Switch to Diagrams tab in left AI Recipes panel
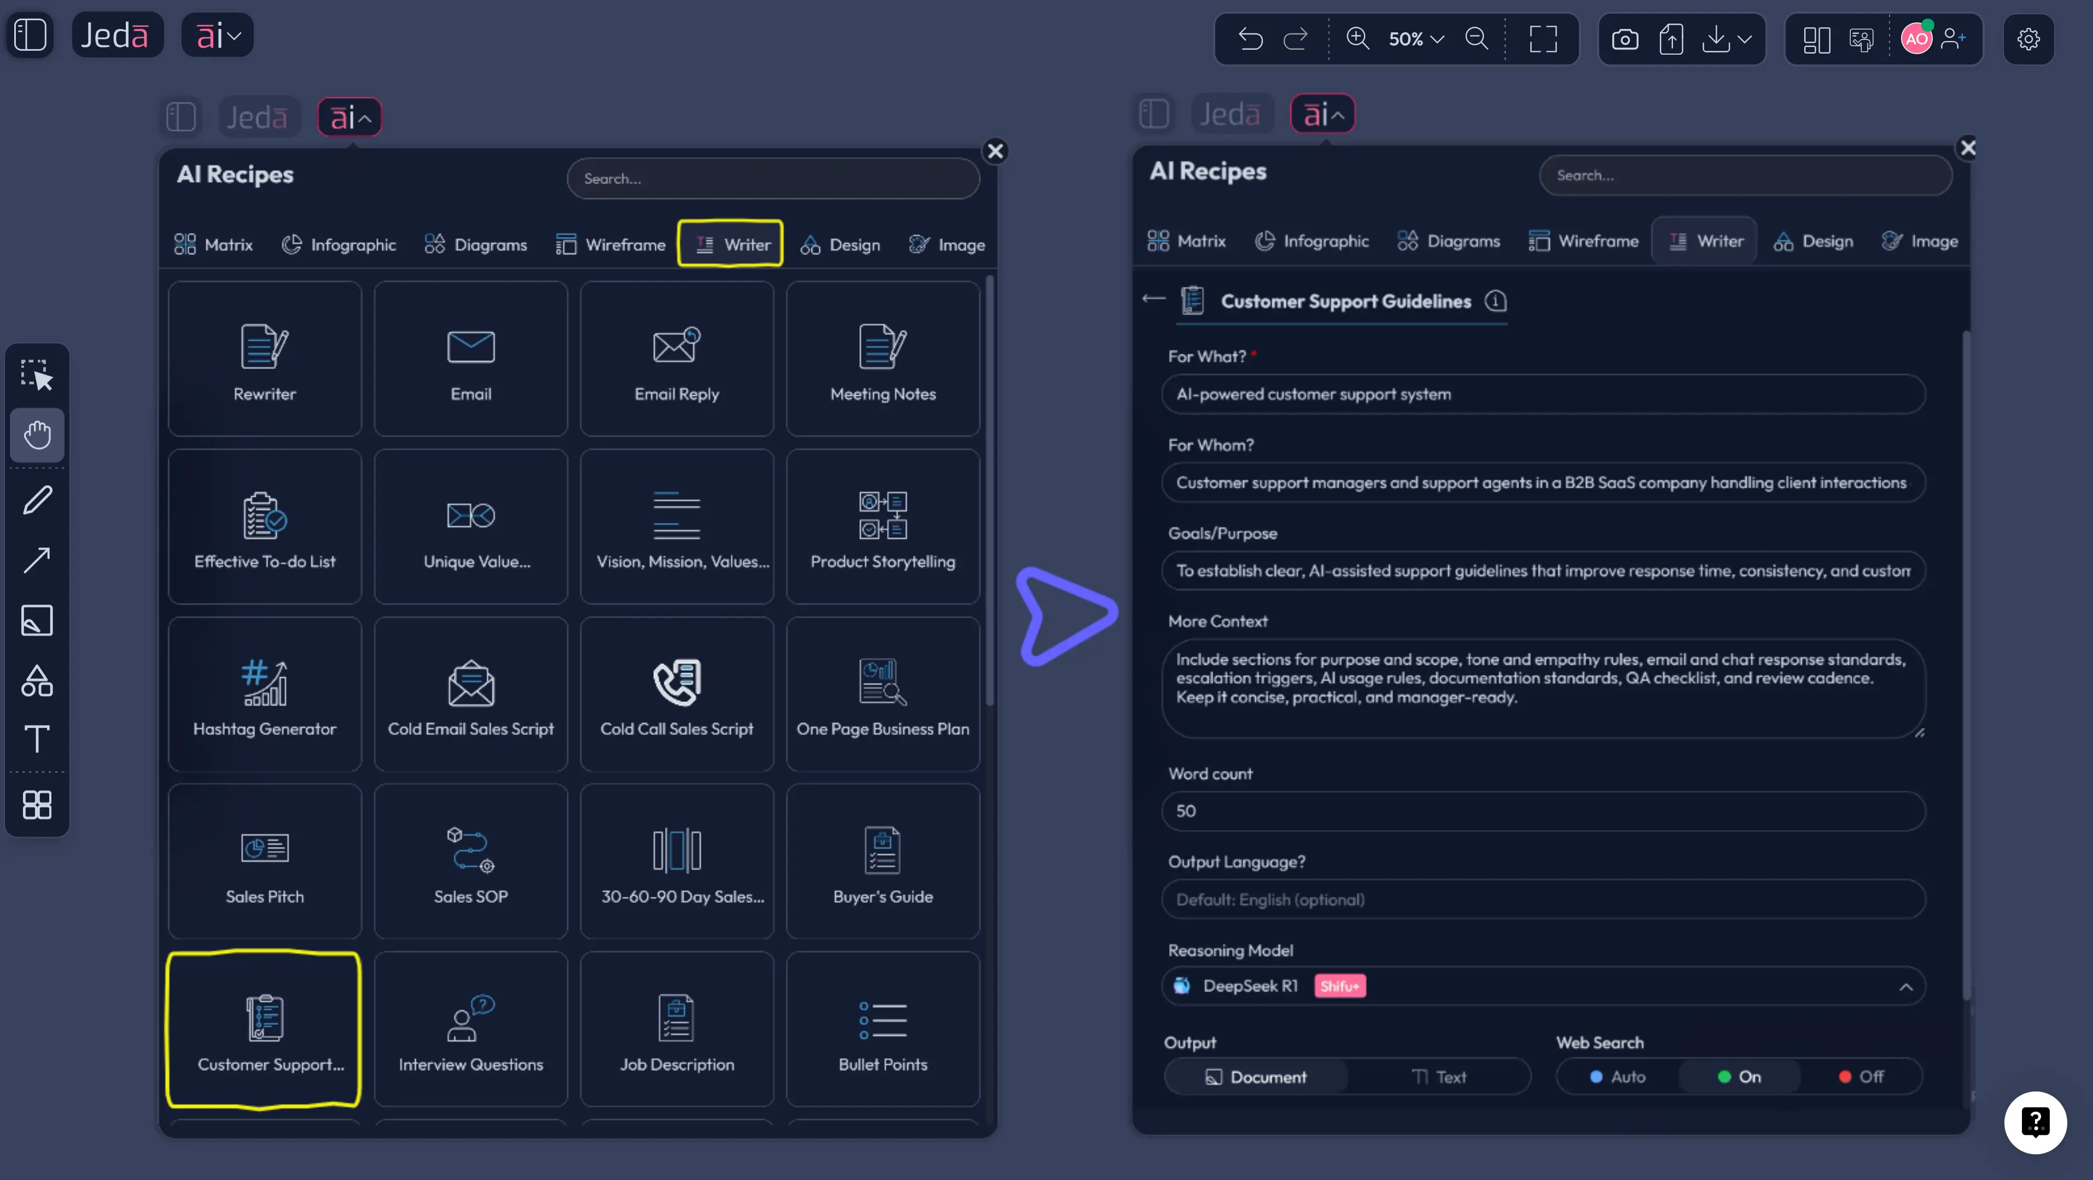Image resolution: width=2093 pixels, height=1180 pixels. pos(476,244)
